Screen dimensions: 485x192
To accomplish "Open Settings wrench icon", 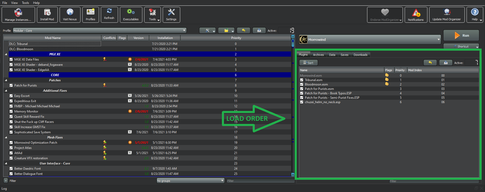I will pos(171,15).
